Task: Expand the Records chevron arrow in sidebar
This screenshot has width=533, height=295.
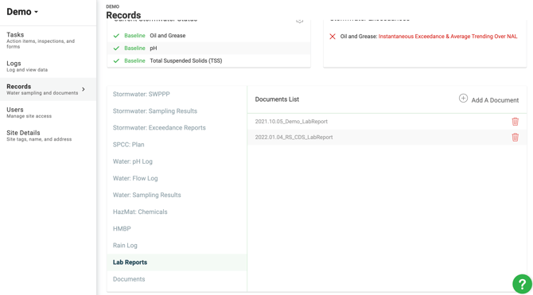Action: (x=84, y=89)
